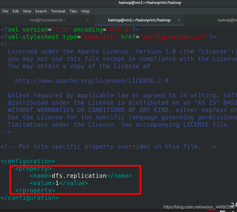Click the window title hadoop@vm1 text
The width and height of the screenshot is (237, 212).
pyautogui.click(x=150, y=3)
